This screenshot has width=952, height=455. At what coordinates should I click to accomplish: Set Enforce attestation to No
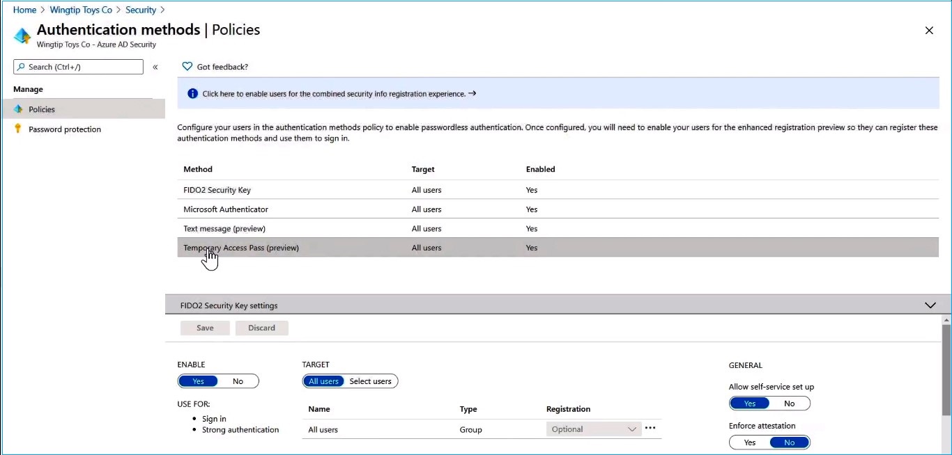coord(790,442)
